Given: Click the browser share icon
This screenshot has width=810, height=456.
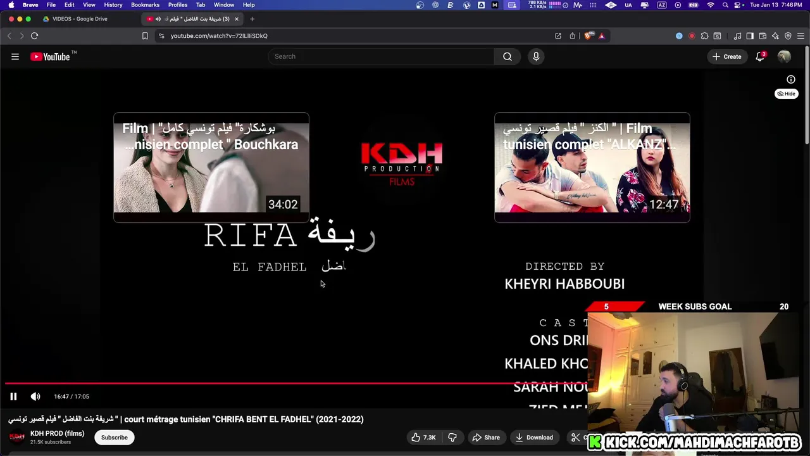Looking at the screenshot, I should click(573, 36).
